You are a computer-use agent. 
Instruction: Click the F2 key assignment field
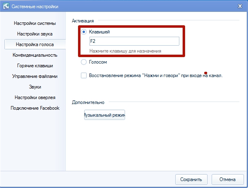(134, 41)
